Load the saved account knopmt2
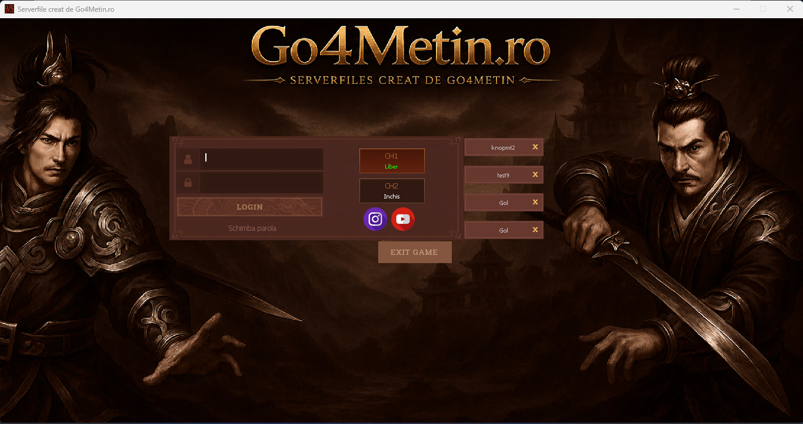This screenshot has width=803, height=424. (503, 147)
